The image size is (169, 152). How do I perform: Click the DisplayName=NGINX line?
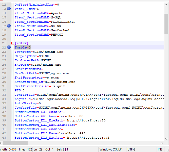click(32, 56)
